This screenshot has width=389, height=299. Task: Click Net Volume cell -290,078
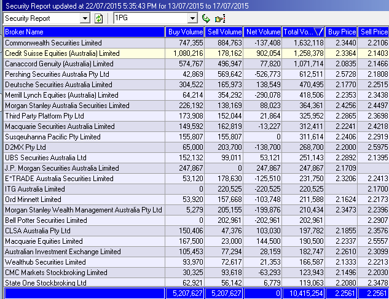[x=263, y=95]
